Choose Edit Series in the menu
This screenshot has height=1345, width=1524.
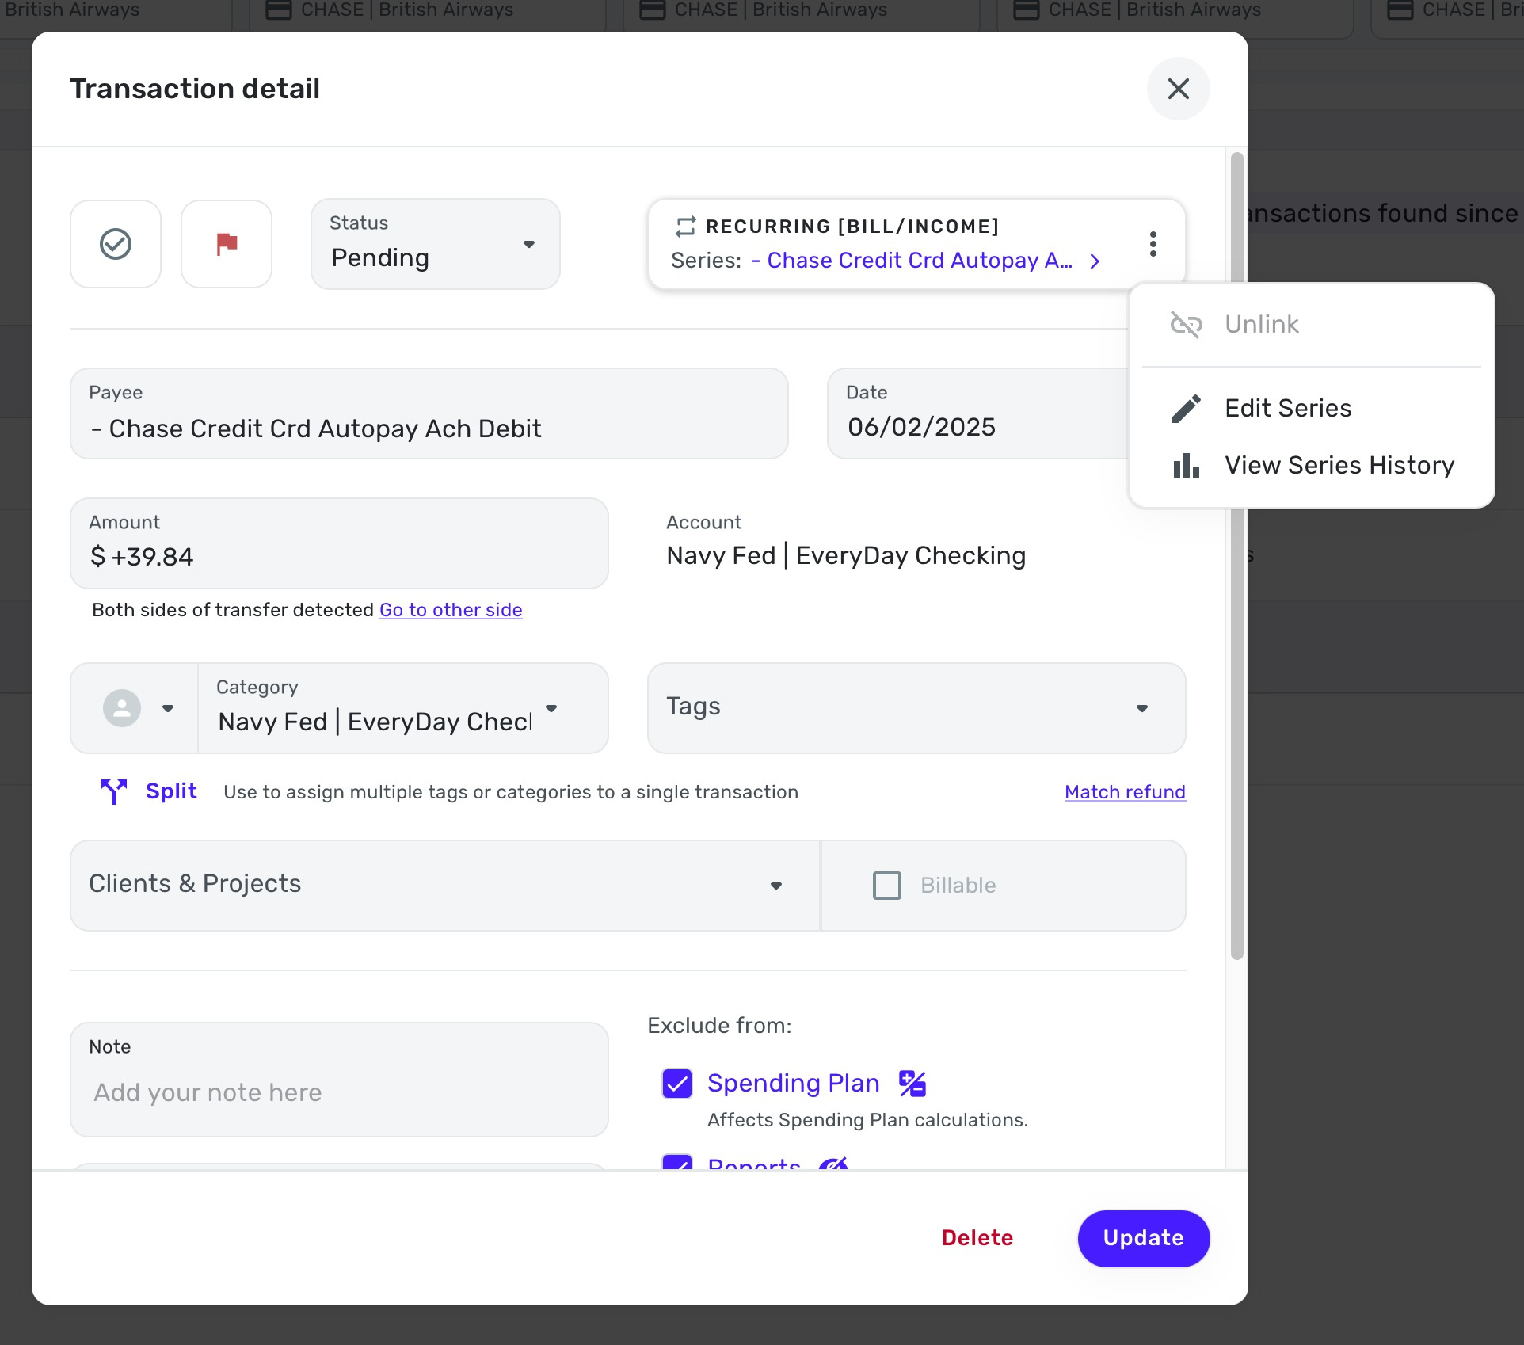[1312, 408]
